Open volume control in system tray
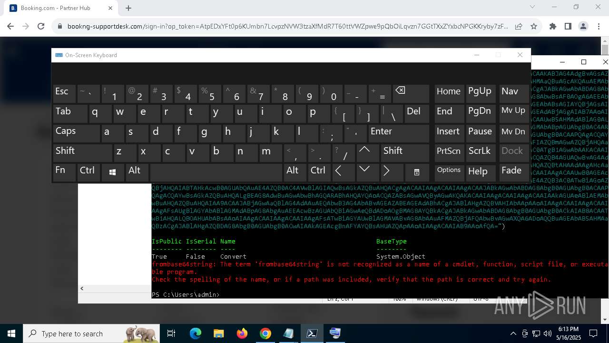 [x=548, y=333]
